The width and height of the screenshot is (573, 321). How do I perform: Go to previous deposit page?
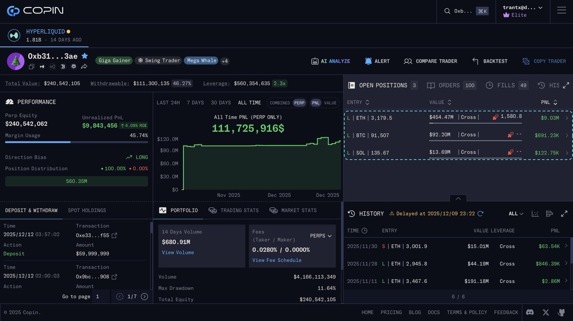120,296
